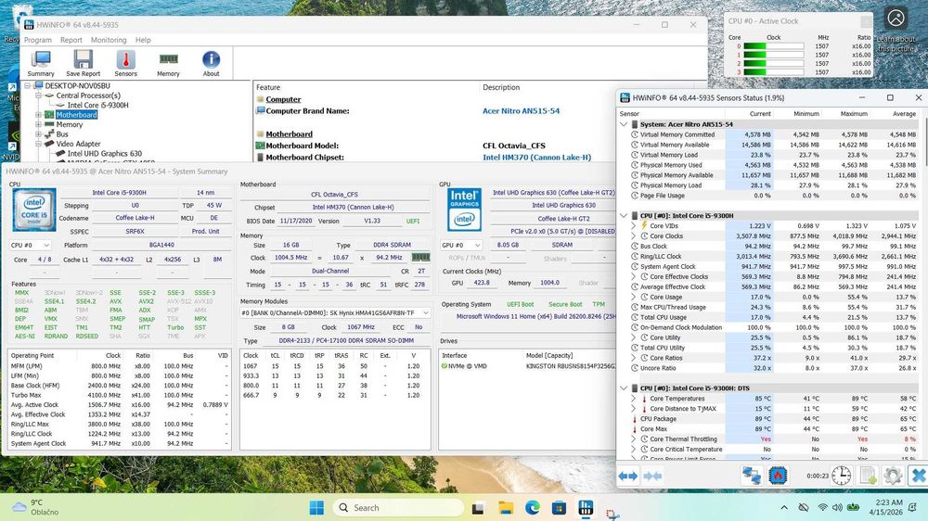928x521 pixels.
Task: Open the Program menu
Action: [x=38, y=40]
